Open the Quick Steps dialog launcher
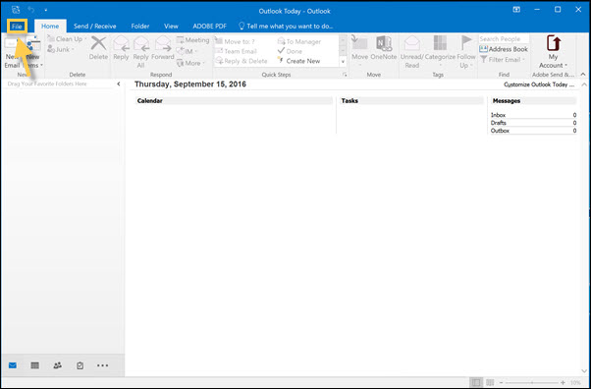Screen dimensions: 591x389 tap(345, 75)
